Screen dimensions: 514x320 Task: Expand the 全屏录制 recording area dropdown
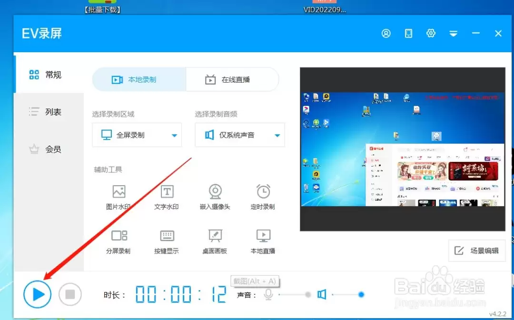pyautogui.click(x=137, y=135)
